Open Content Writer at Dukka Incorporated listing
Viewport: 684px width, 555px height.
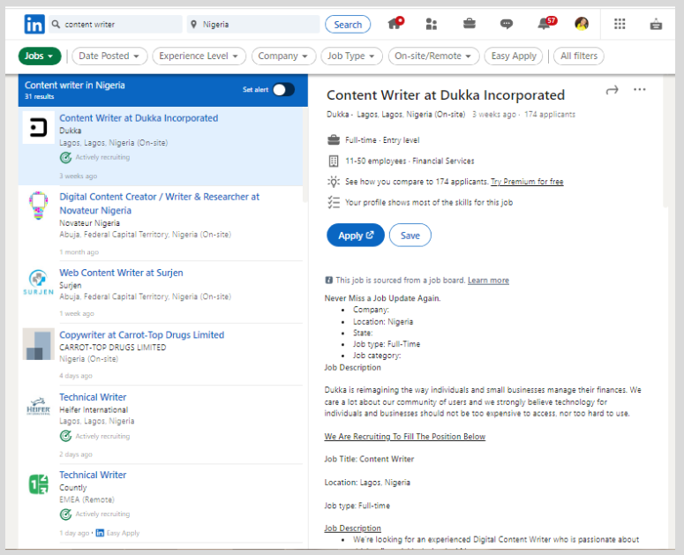[x=139, y=118]
